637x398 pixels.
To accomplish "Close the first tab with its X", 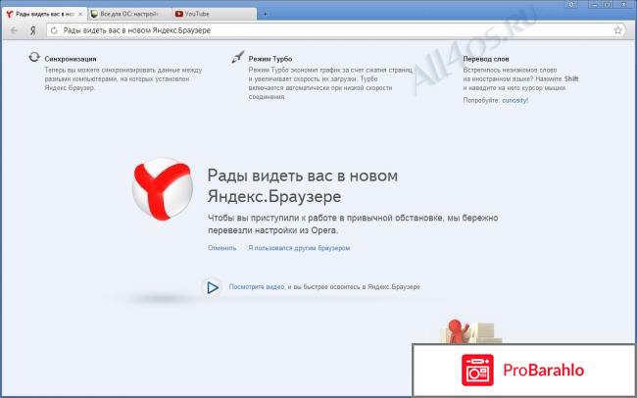I will point(80,14).
